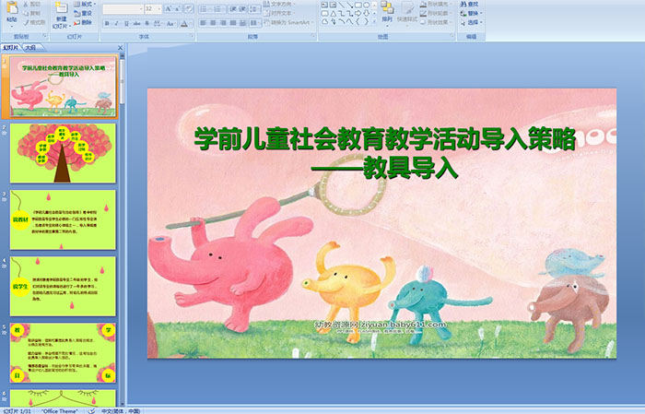Select slide 4 thumbnail labeled 说学生
This screenshot has width=645, height=414.
(63, 286)
